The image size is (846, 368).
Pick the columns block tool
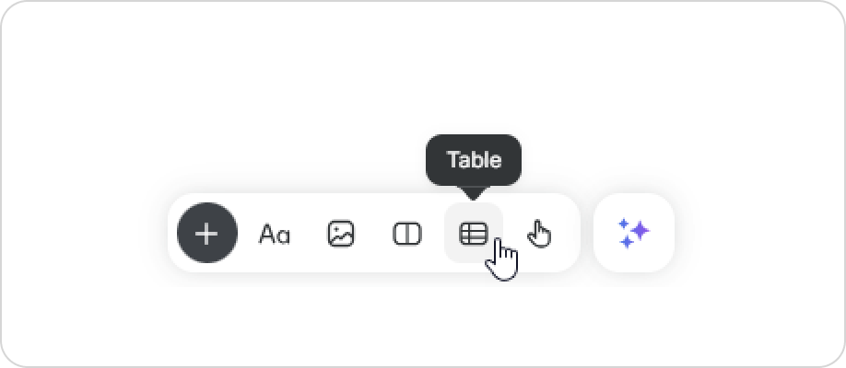click(406, 234)
